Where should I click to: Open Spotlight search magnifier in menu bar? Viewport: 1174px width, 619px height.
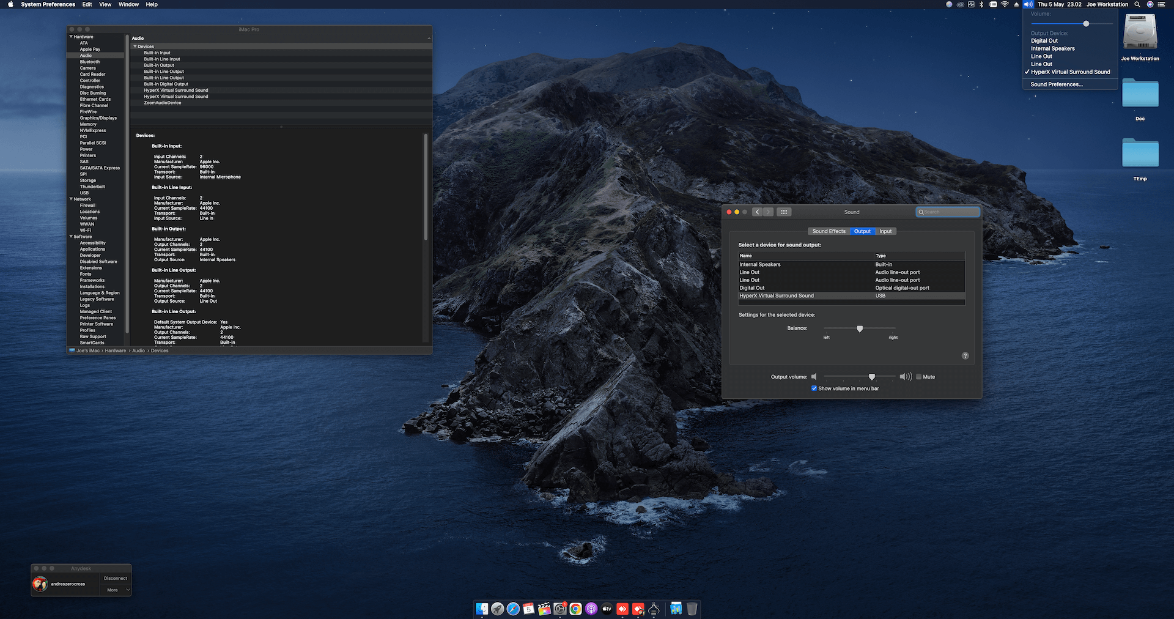[1137, 4]
